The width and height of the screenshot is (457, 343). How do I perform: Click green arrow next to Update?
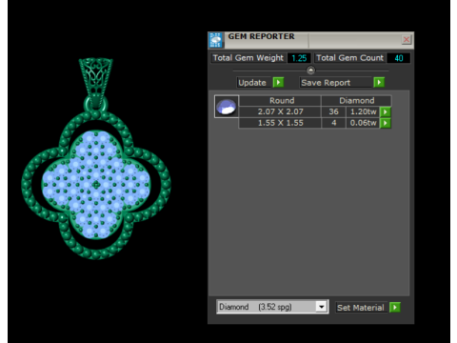pos(278,83)
